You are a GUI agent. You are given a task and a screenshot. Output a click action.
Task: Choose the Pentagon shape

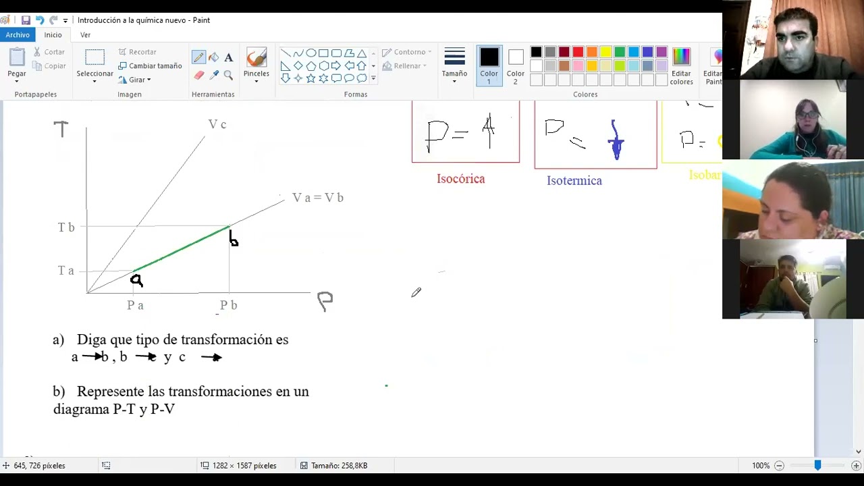[311, 66]
